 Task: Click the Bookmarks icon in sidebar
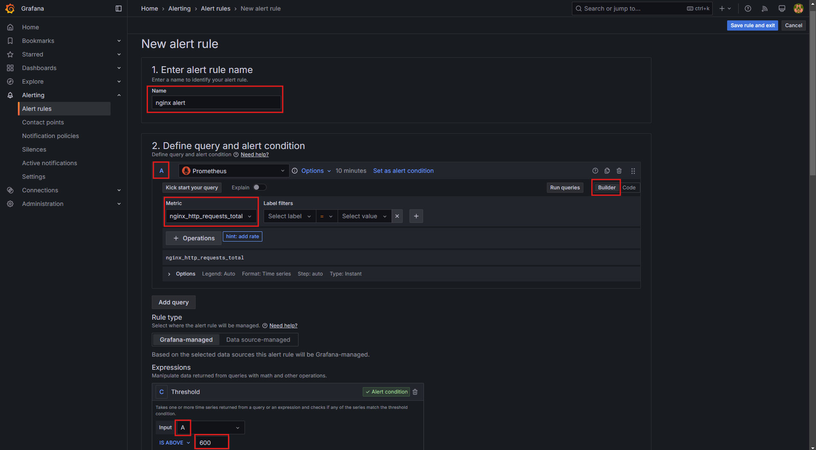click(x=10, y=41)
